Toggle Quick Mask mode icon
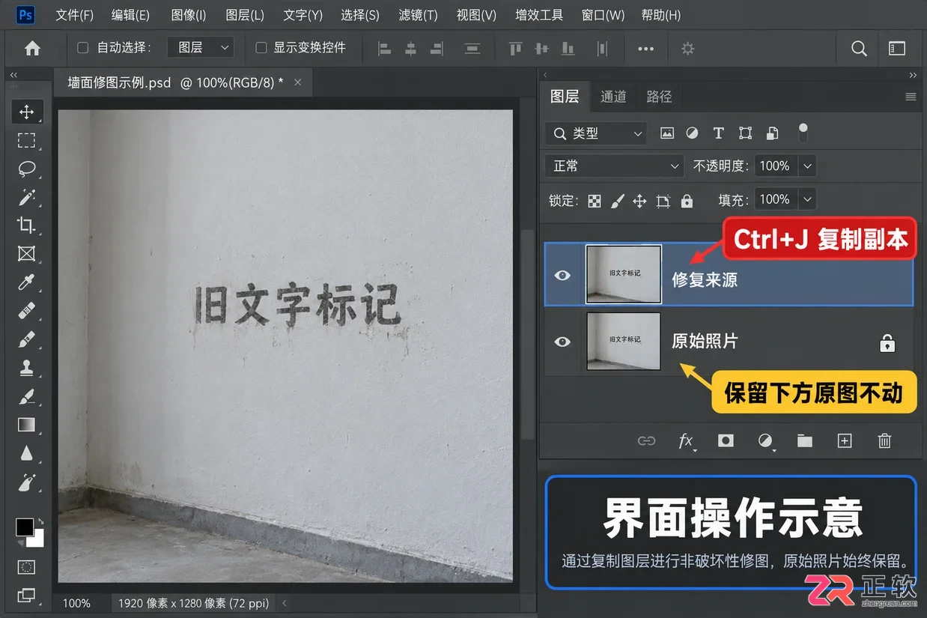Screen dimensions: 927x618 pos(26,567)
